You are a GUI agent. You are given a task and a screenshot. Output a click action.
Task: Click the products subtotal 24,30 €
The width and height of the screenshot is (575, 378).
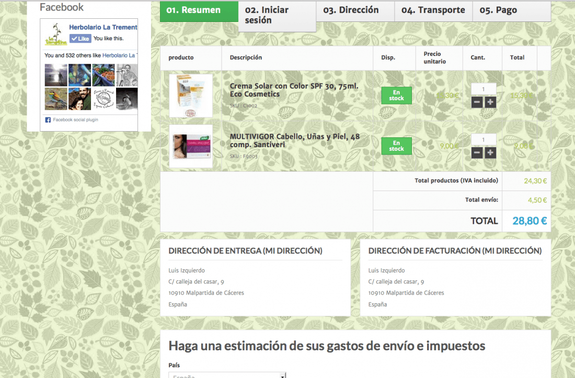point(535,181)
